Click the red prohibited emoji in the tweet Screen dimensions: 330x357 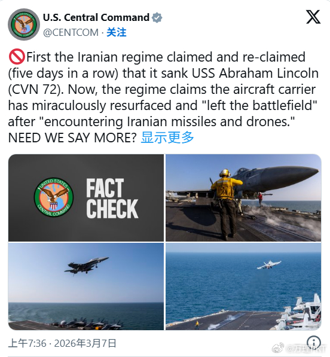(17, 56)
